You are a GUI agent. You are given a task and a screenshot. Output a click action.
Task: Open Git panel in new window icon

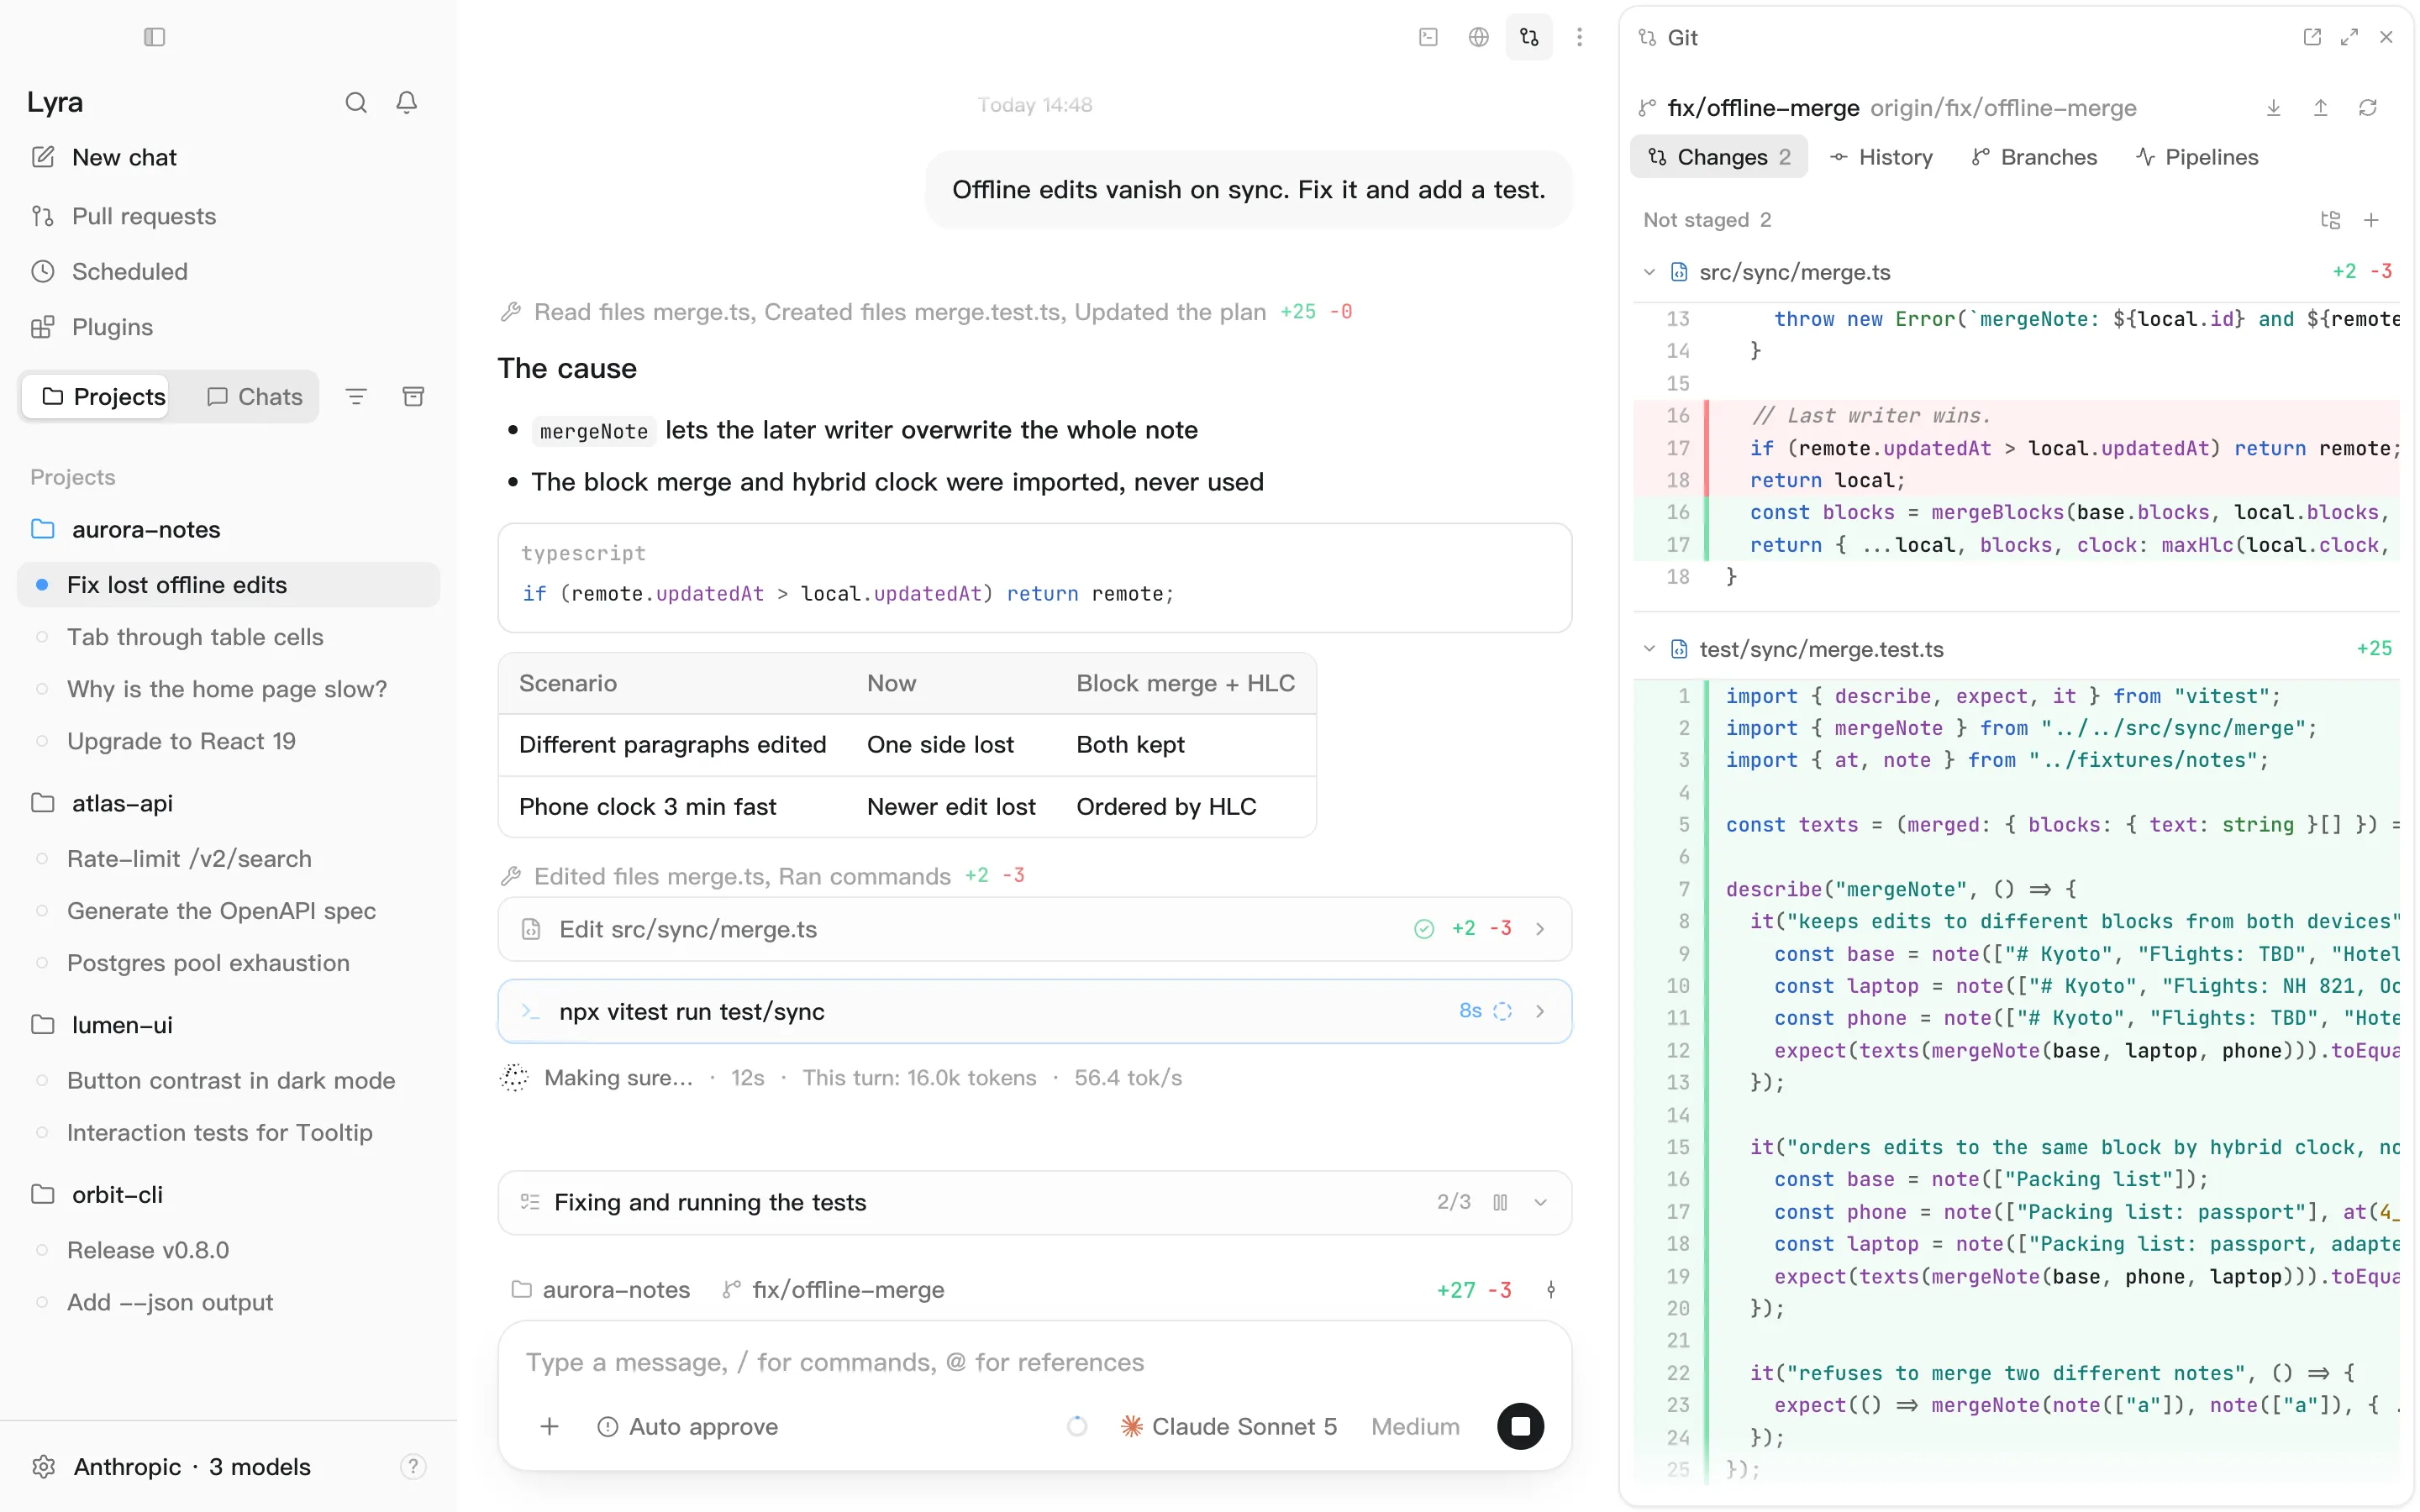pos(2312,37)
